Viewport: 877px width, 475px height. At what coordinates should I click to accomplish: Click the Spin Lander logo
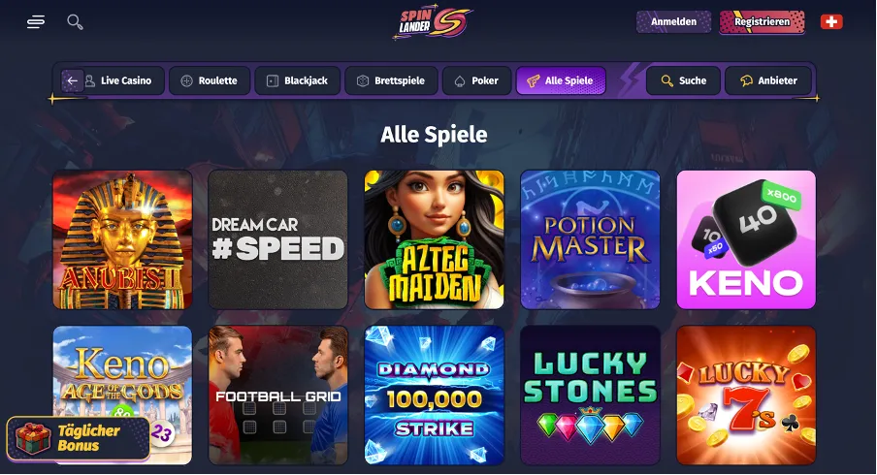[433, 22]
